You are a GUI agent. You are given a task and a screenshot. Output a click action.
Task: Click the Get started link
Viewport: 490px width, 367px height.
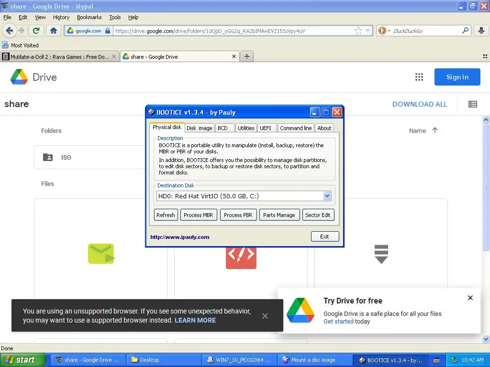click(338, 322)
